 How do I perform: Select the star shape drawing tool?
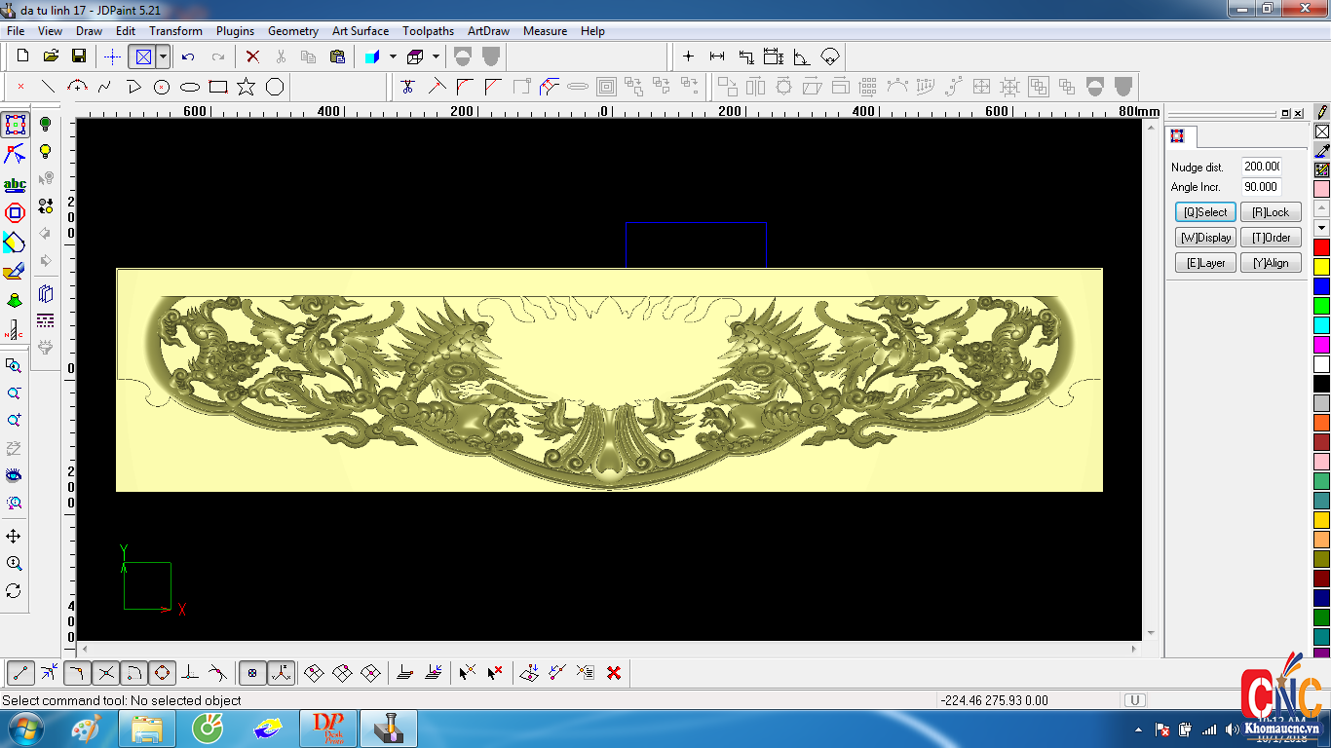246,87
